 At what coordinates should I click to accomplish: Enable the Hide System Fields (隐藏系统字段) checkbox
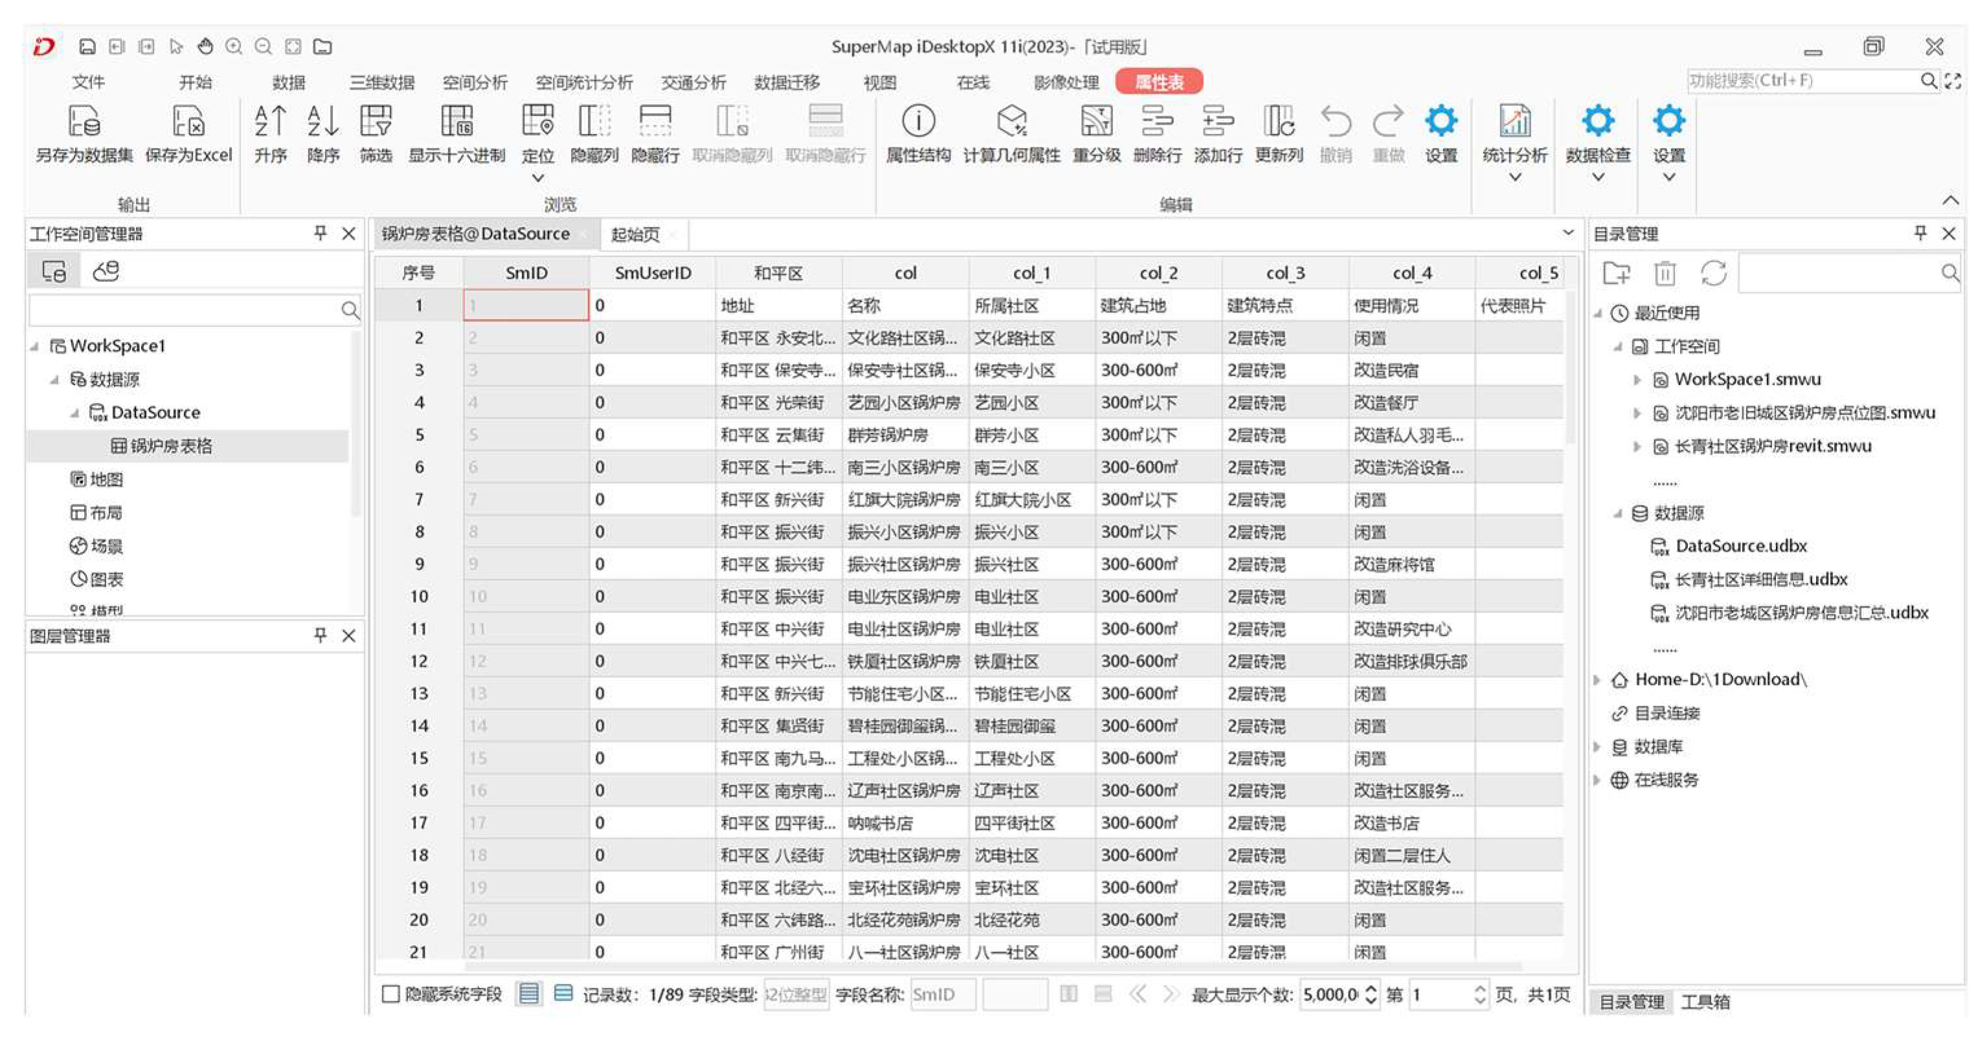391,994
